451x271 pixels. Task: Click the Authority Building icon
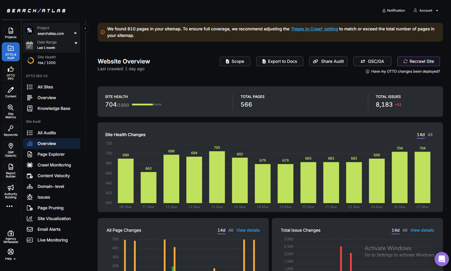(x=11, y=189)
